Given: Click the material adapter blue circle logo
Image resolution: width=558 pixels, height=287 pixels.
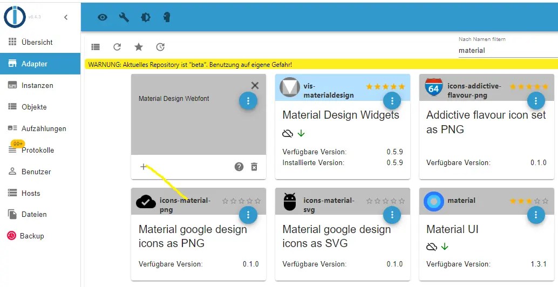Looking at the screenshot, I should 434,201.
